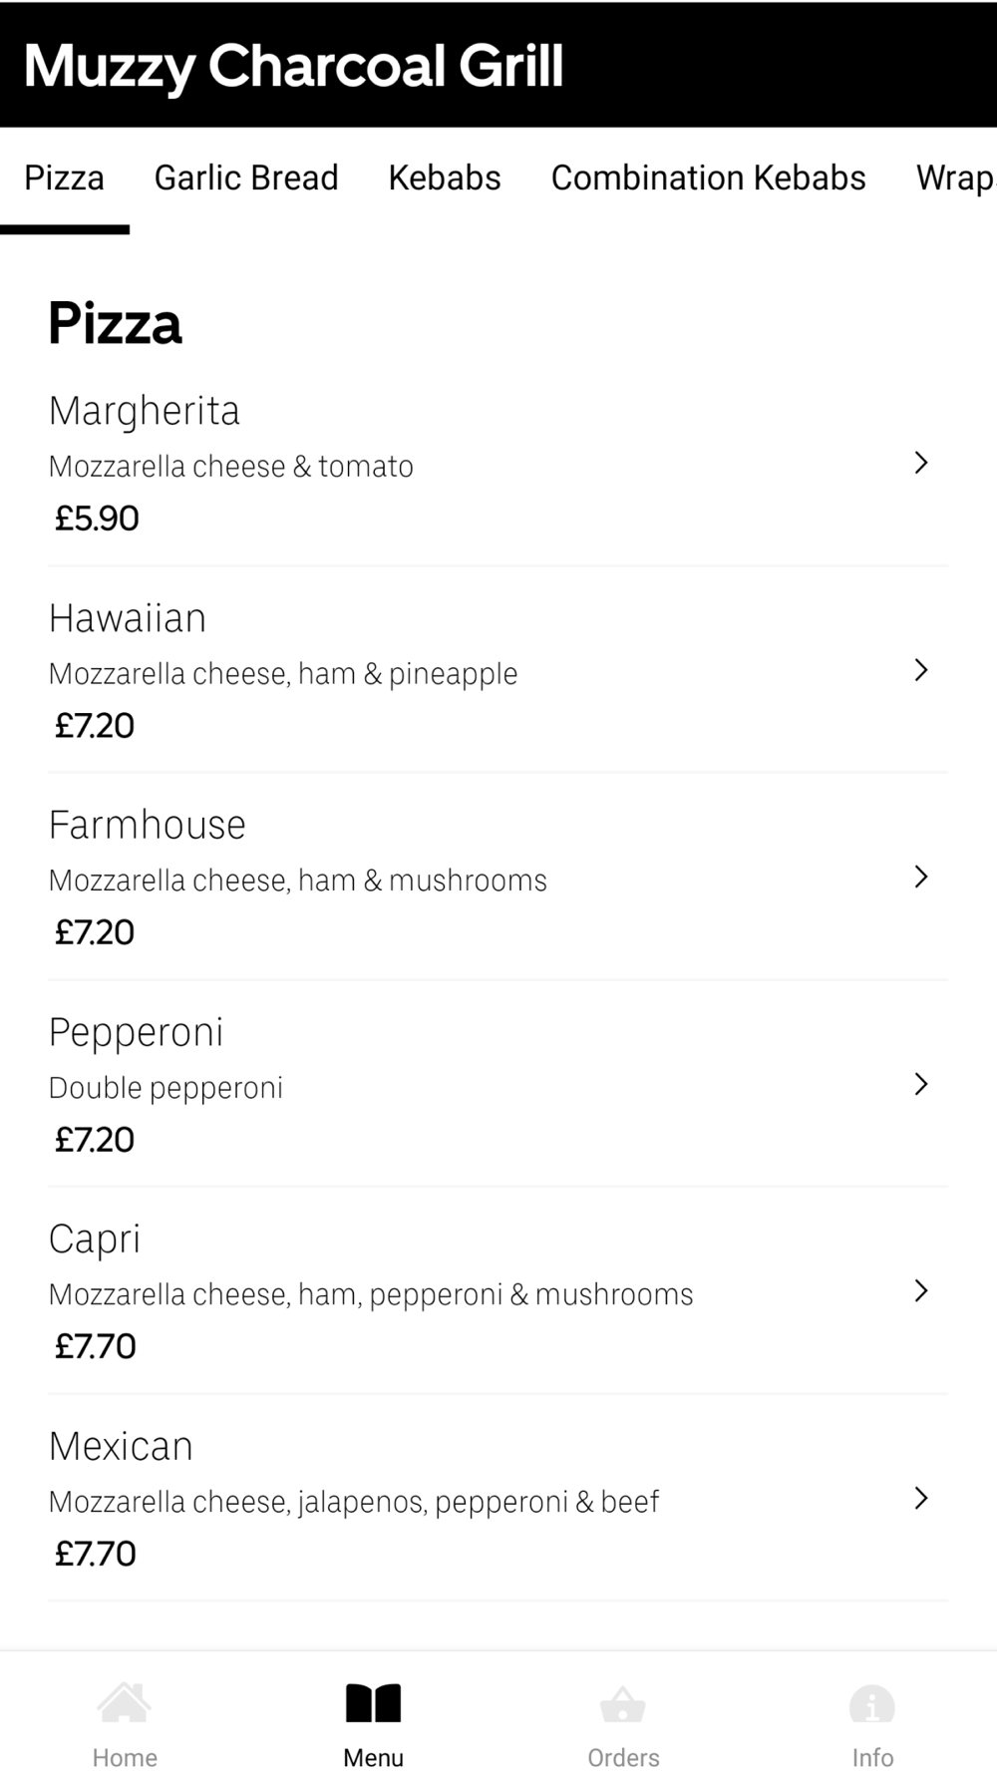
Task: Switch to the Kebabs tab
Action: 445,177
